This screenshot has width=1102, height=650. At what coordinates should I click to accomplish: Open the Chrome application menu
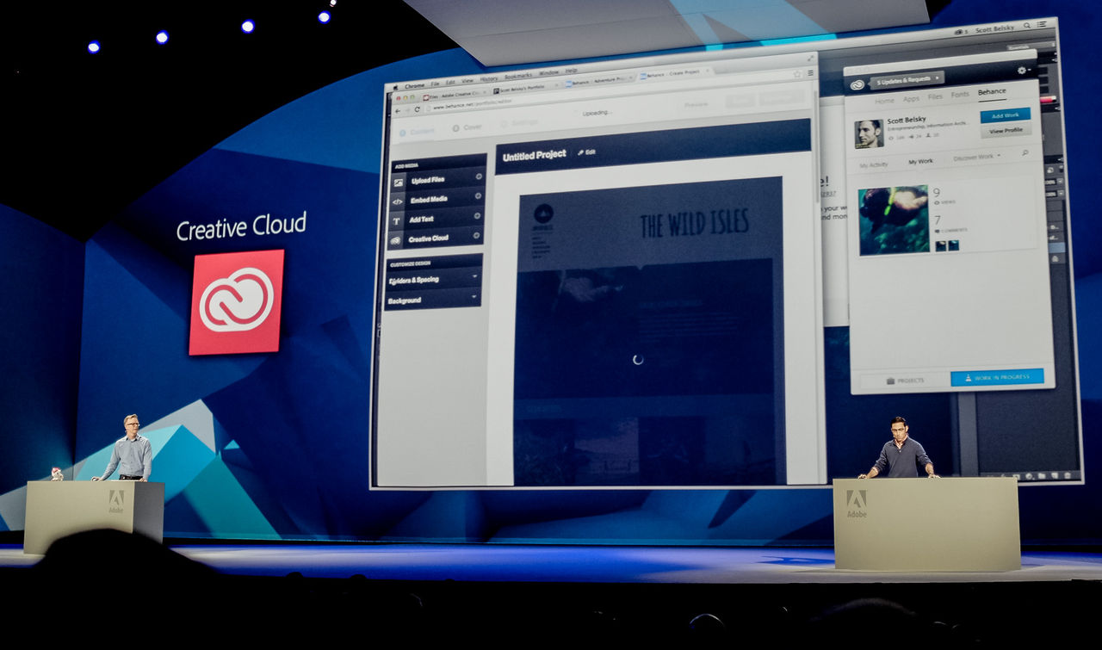click(x=415, y=86)
